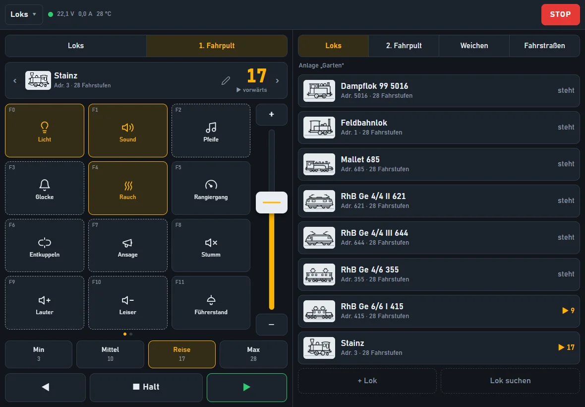Go to the previous locomotive with the left chevron
585x407 pixels.
[x=15, y=80]
